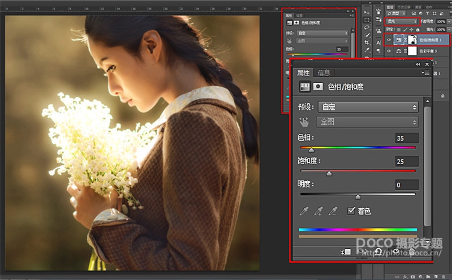Delete layer with Layers panel trash icon
The image size is (452, 280).
tap(444, 277)
